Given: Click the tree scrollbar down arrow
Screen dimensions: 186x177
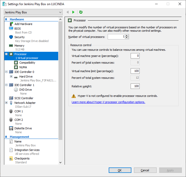Looking at the screenshot, I should 60,163.
